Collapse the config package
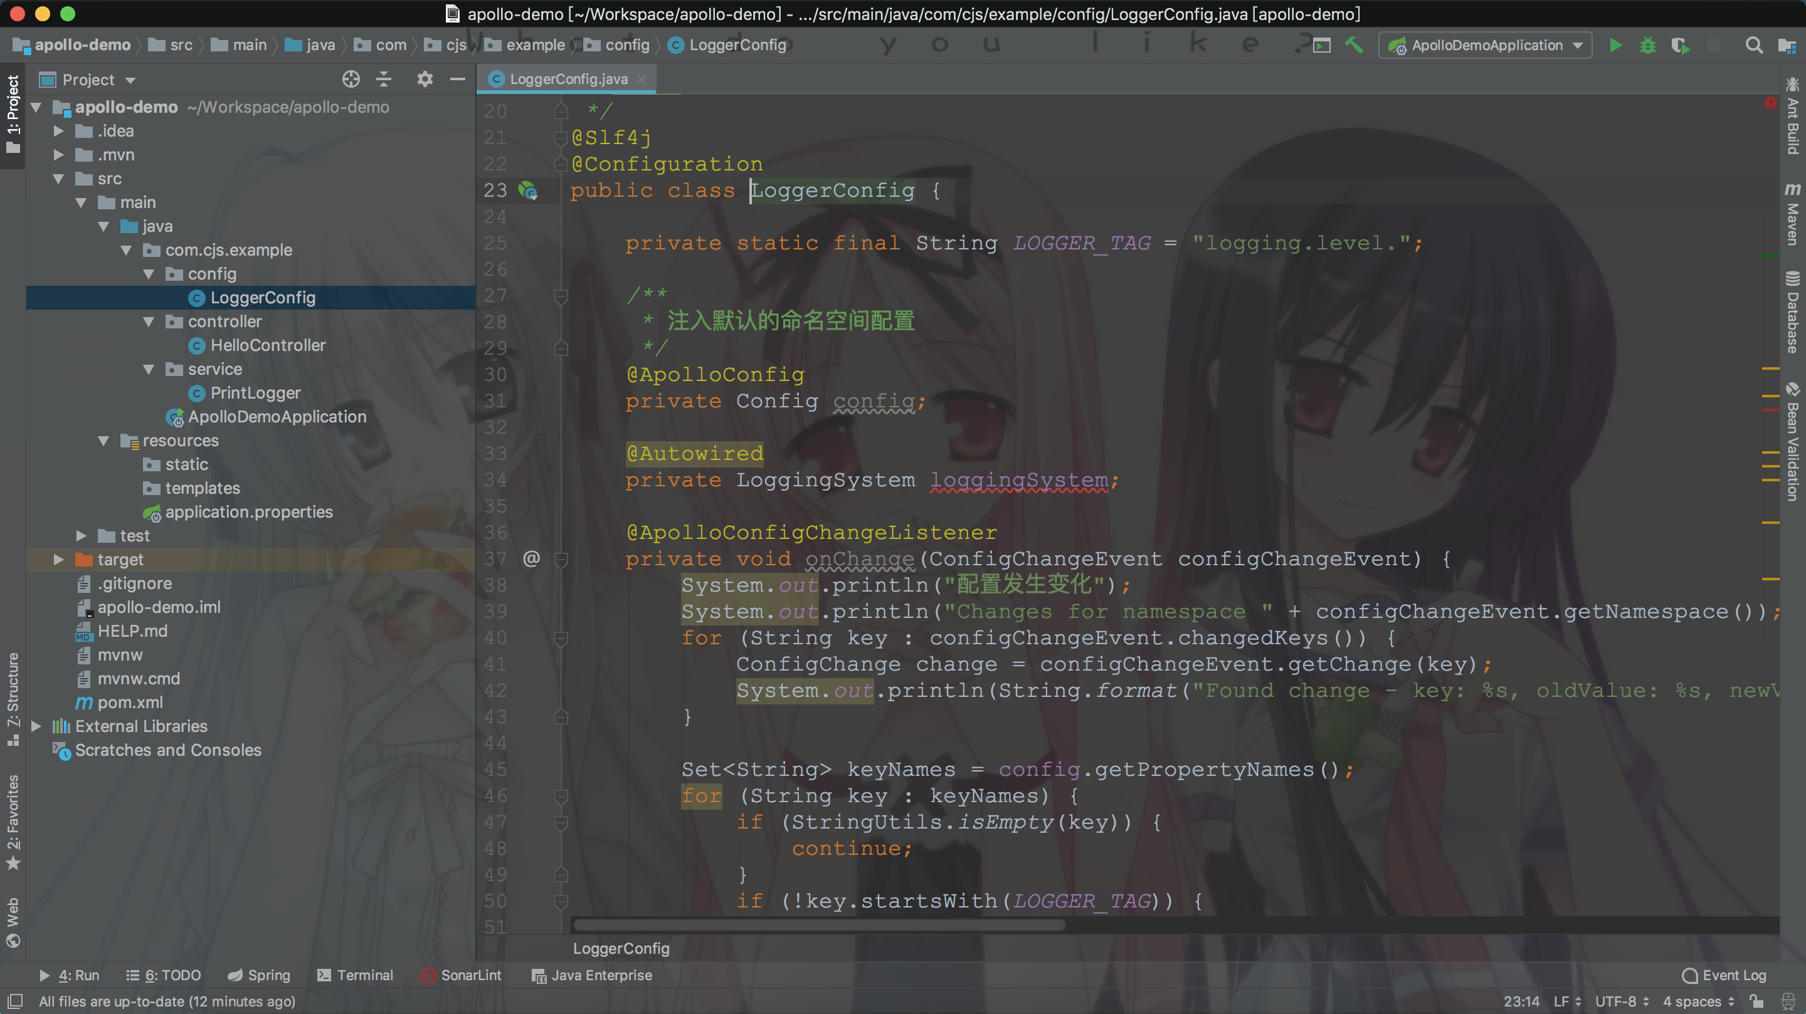Viewport: 1806px width, 1014px height. (x=149, y=274)
